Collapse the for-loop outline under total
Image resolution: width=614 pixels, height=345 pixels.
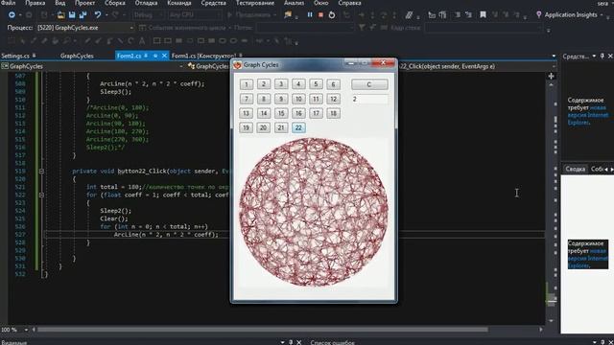pos(41,195)
